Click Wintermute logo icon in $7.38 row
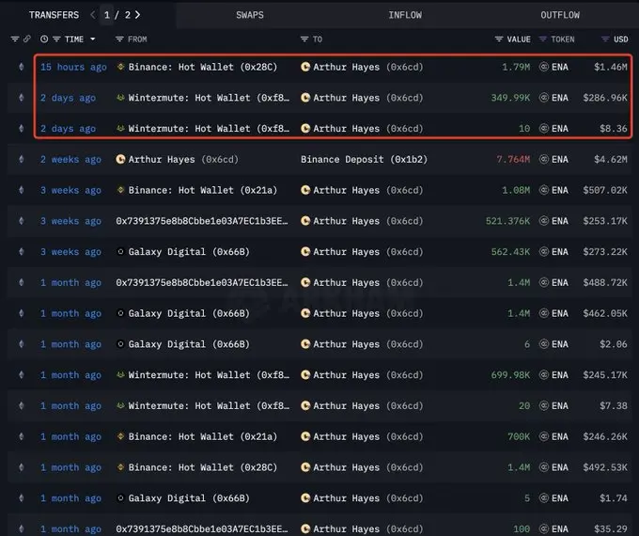This screenshot has height=536, width=639. coord(120,405)
